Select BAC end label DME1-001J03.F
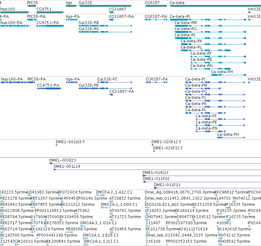The width and height of the screenshot is (261, 246). pos(70,142)
